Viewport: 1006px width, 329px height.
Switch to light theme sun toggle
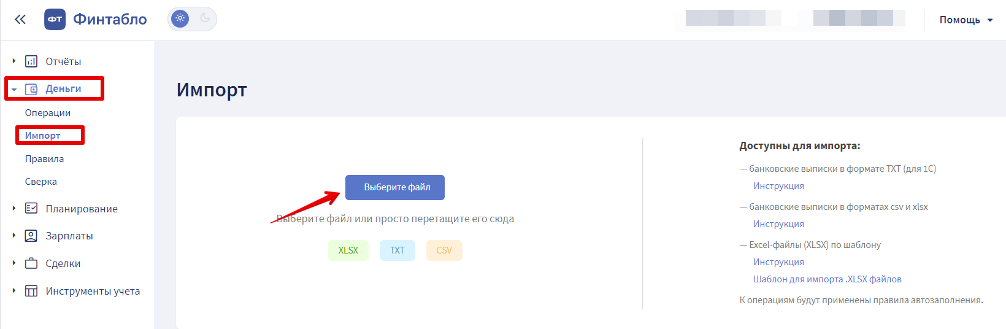[x=180, y=18]
